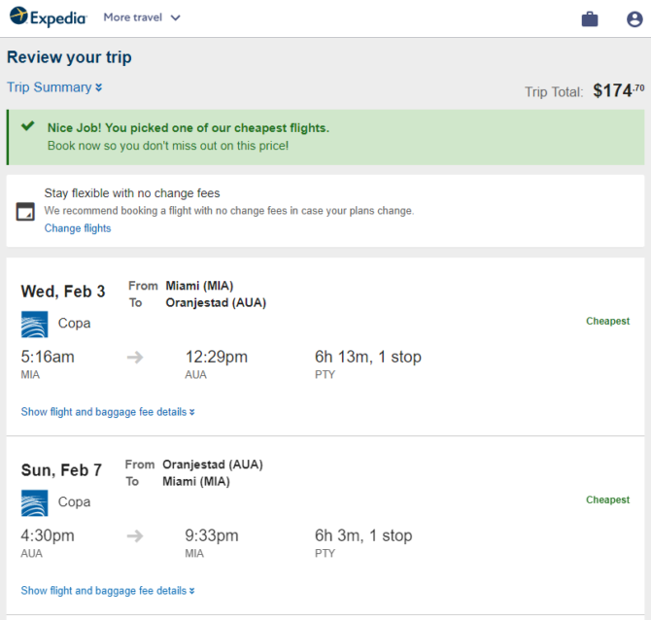
Task: Click the Change flights link
Action: [78, 228]
